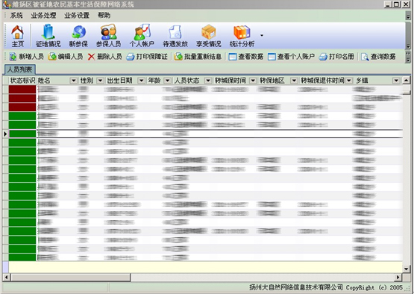Click 查看个人账户 button

pyautogui.click(x=291, y=56)
